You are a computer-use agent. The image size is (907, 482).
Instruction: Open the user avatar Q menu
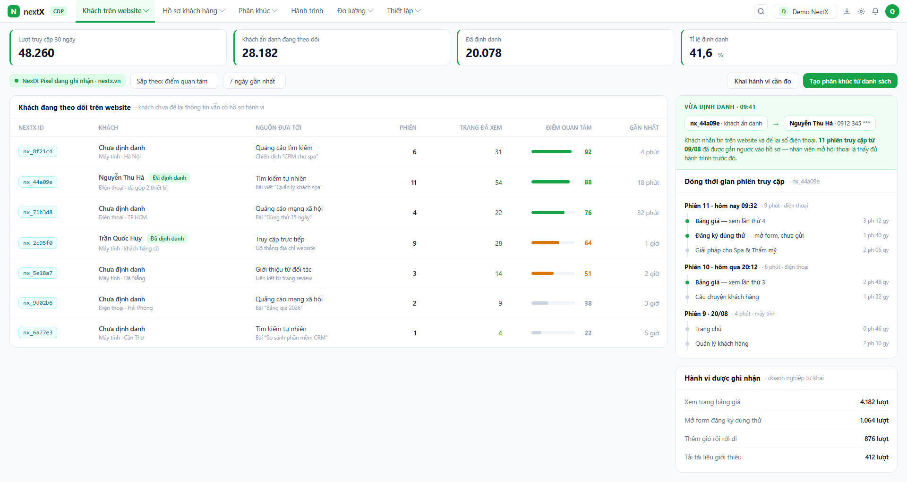(892, 11)
